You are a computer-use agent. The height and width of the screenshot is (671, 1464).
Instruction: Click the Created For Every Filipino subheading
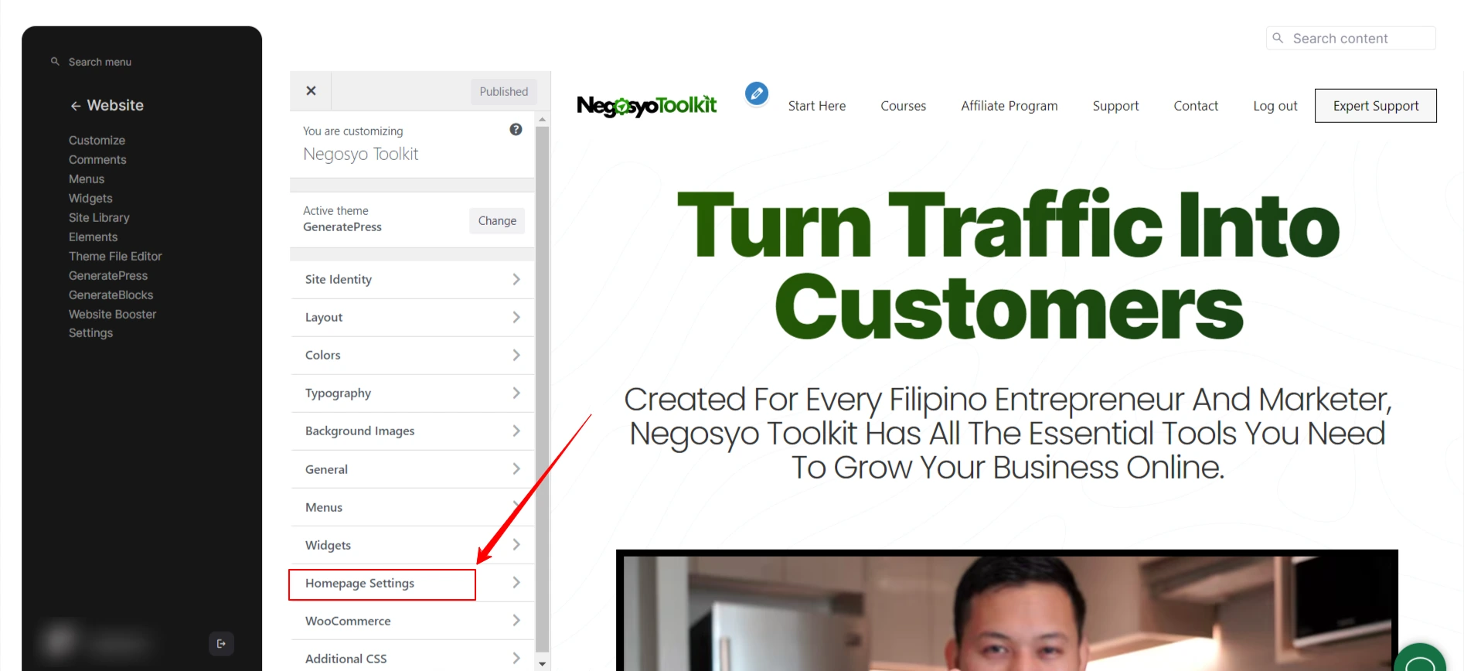(x=1008, y=433)
